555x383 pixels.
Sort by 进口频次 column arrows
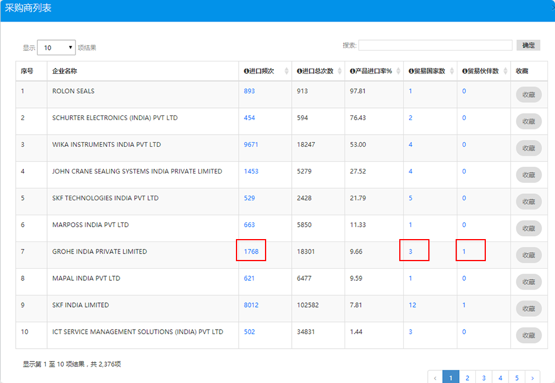287,71
